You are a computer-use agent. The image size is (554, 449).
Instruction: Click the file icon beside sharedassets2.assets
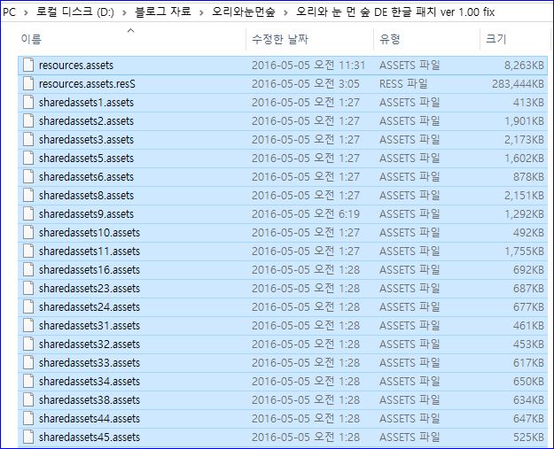click(28, 121)
